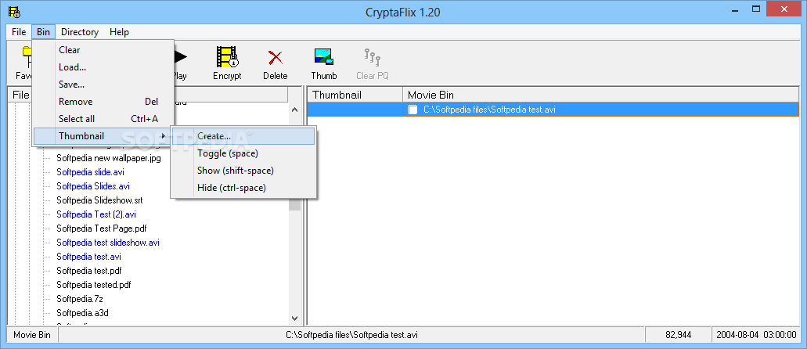Screen dimensions: 807x349
Task: Select Softpedia.7z file
Action: 80,298
